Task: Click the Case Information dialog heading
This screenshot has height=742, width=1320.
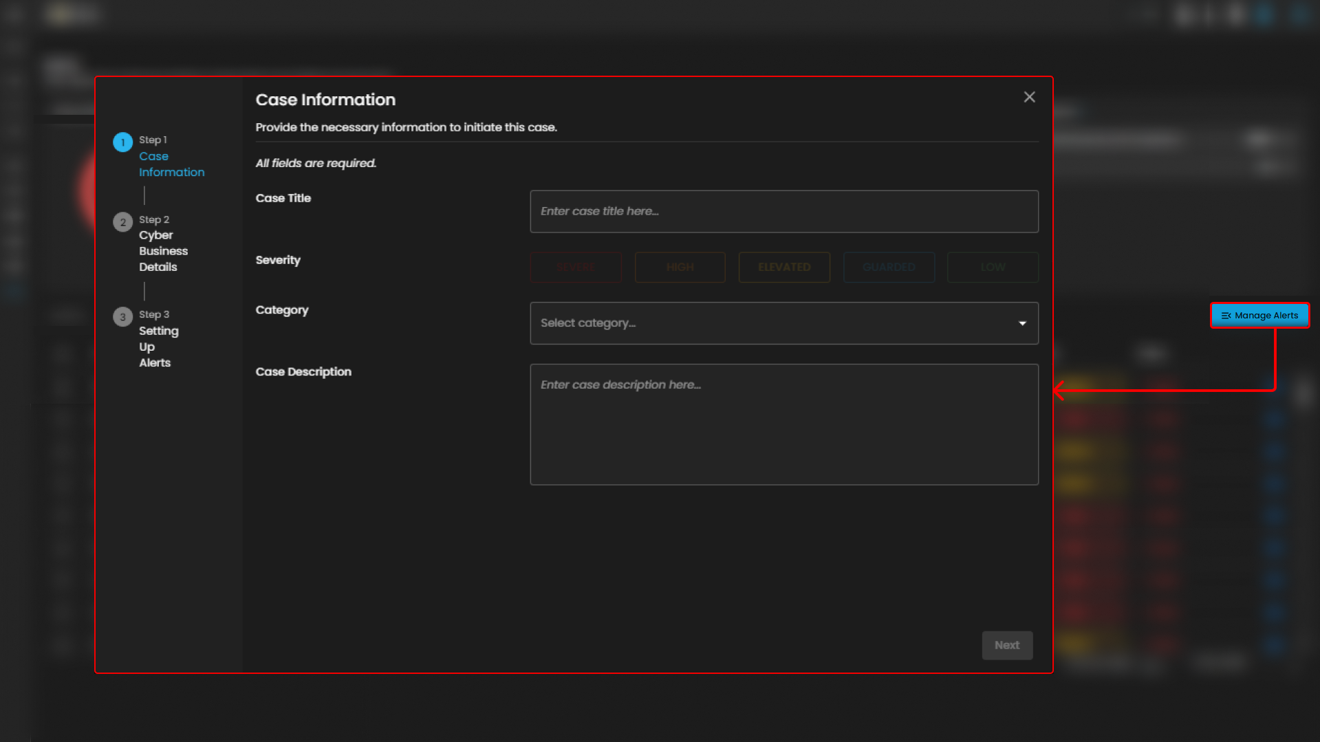Action: click(x=325, y=100)
